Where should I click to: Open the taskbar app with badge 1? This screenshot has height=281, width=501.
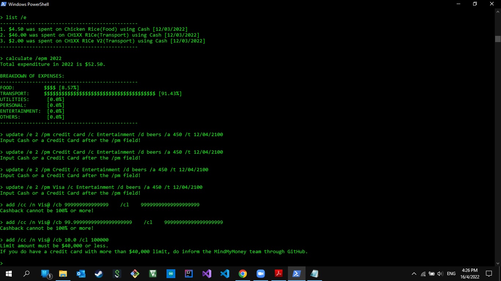(x=46, y=274)
